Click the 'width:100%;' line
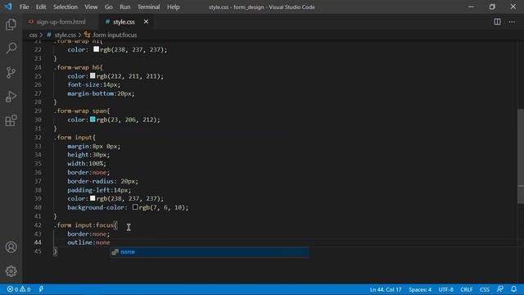Viewport: 524px width, 295px height. coord(87,164)
